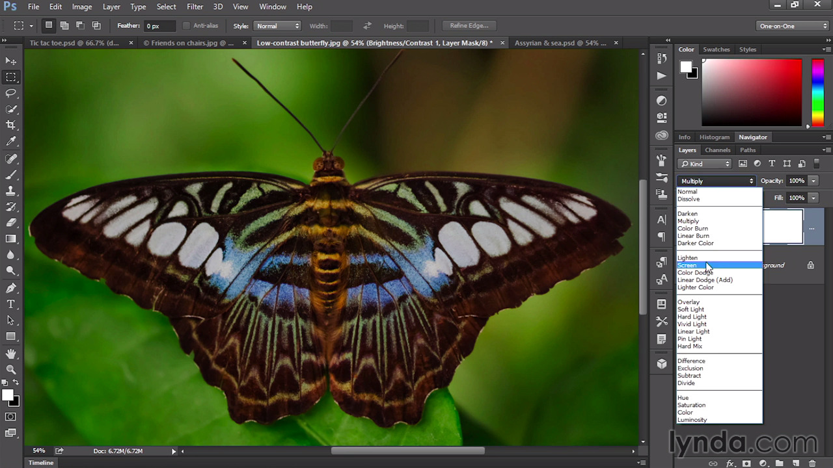The image size is (833, 468).
Task: Open the Character panel icon
Action: point(662,220)
